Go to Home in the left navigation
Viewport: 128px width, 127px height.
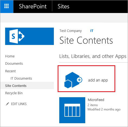[x=10, y=56]
